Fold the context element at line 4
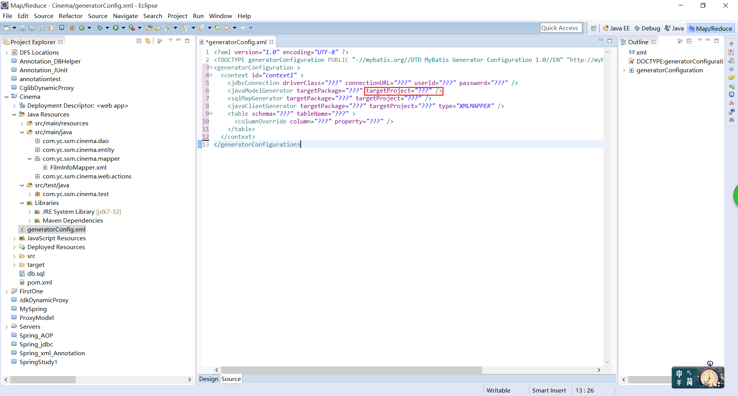Image resolution: width=738 pixels, height=396 pixels. [211, 75]
